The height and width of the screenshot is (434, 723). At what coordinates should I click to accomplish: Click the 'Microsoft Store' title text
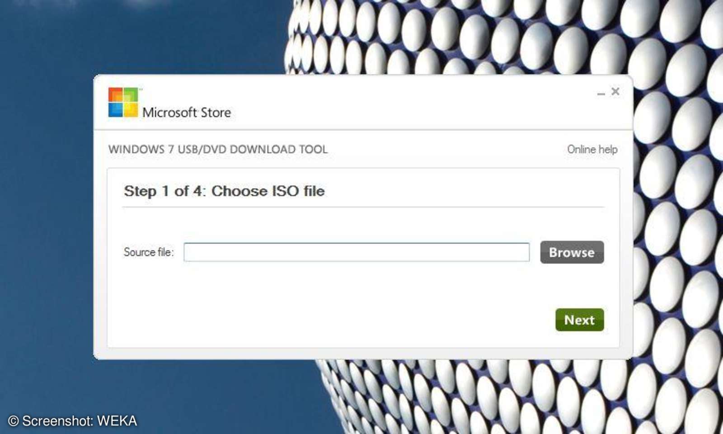tap(187, 113)
